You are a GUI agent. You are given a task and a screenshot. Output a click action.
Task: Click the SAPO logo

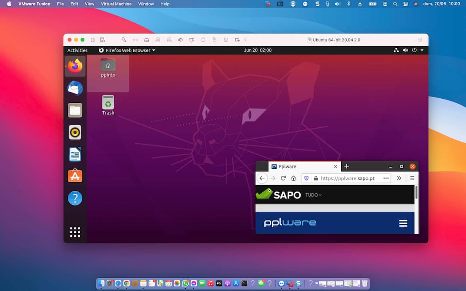coord(279,194)
